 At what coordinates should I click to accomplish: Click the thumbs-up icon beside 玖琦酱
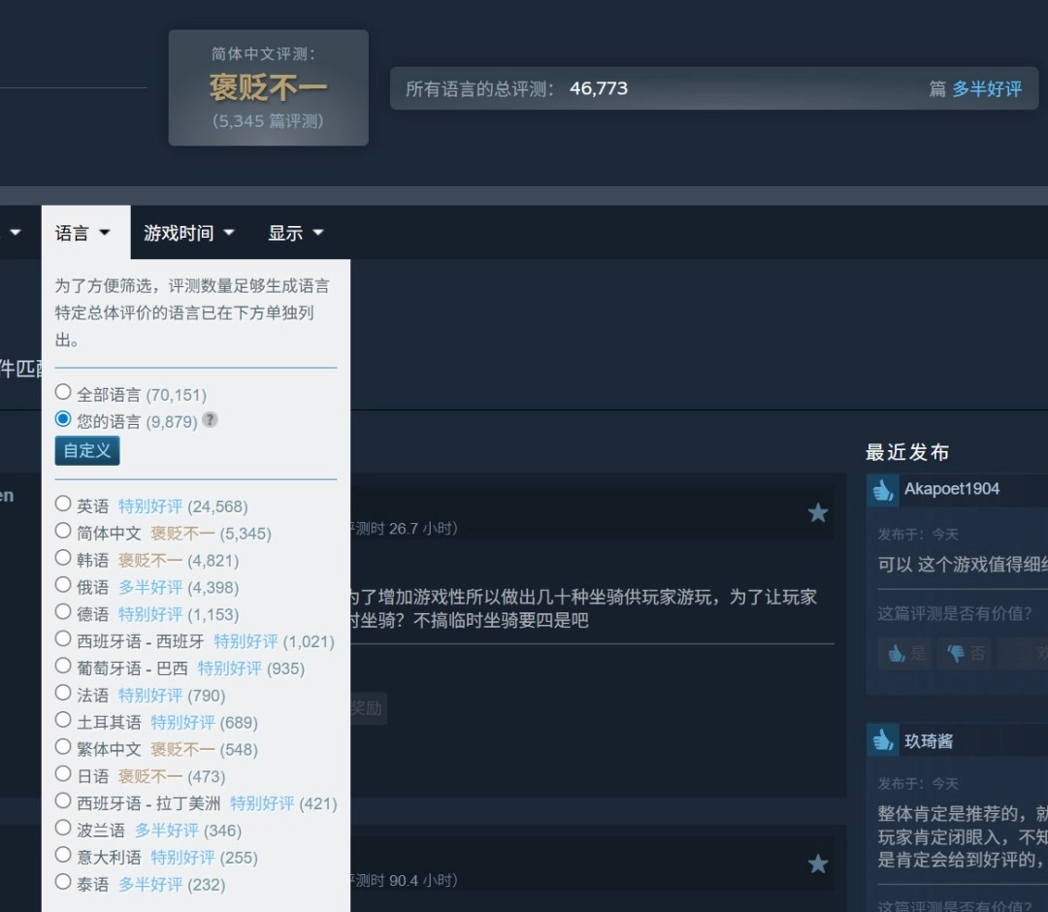click(x=882, y=740)
